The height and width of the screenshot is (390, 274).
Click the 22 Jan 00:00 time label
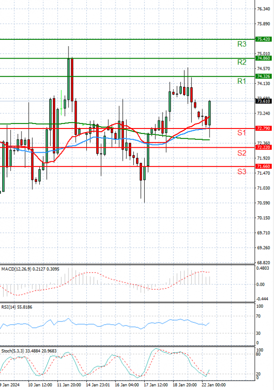click(x=214, y=385)
